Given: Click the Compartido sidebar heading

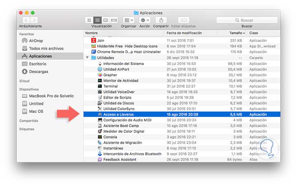Looking at the screenshot, I should [x=28, y=121].
